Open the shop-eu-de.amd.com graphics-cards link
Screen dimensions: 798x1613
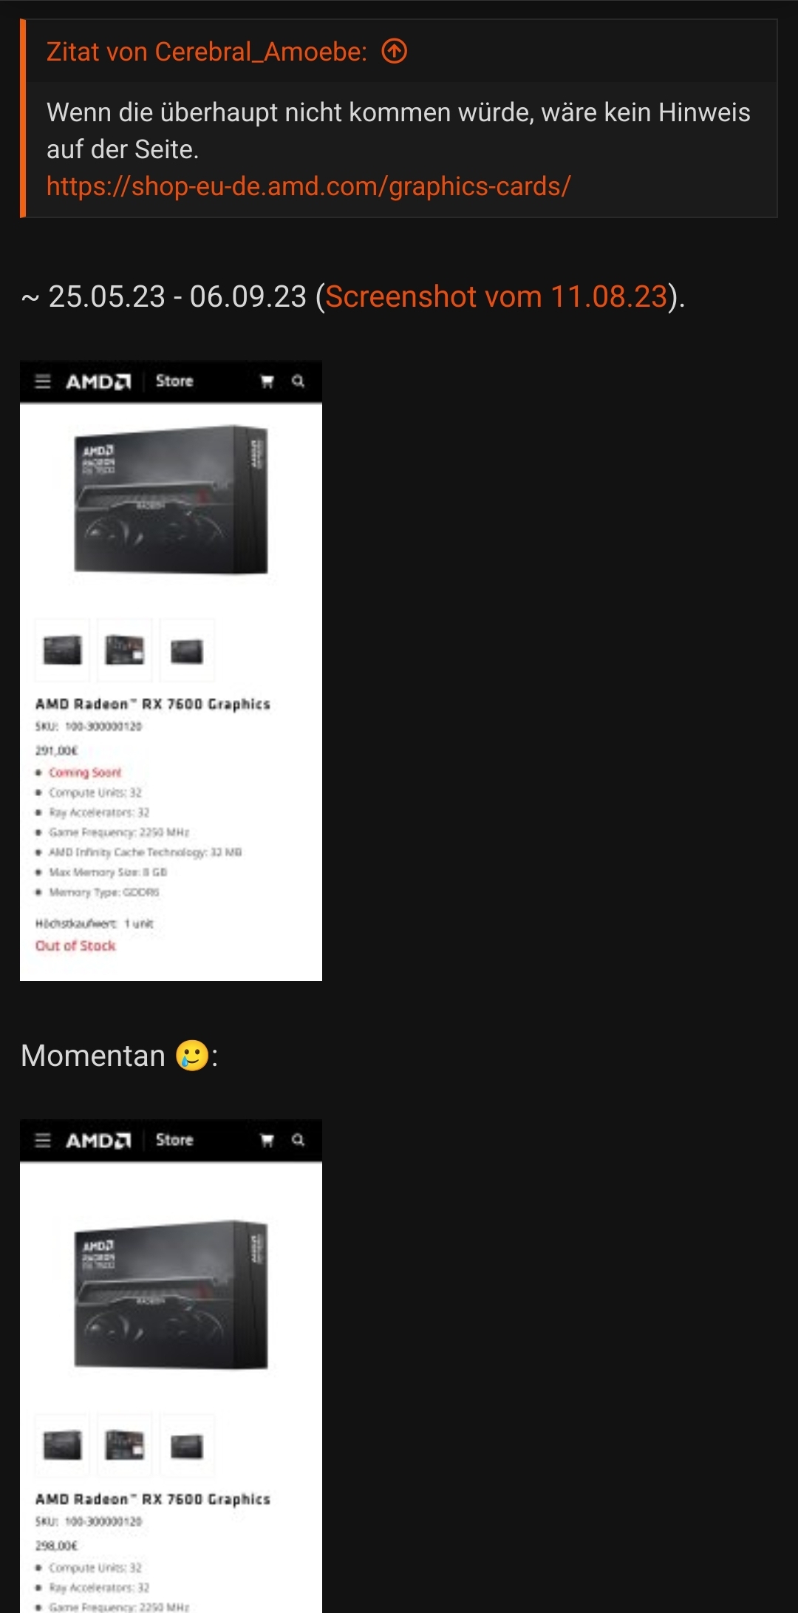click(x=308, y=186)
